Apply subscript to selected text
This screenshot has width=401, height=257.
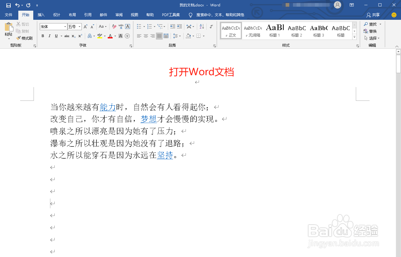[x=73, y=36]
